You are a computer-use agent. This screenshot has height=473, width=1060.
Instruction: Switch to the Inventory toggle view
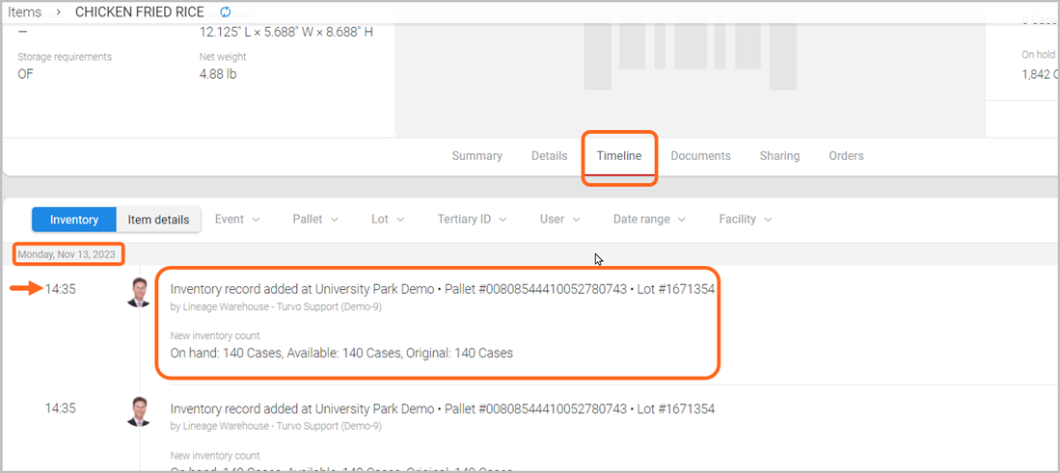point(74,220)
